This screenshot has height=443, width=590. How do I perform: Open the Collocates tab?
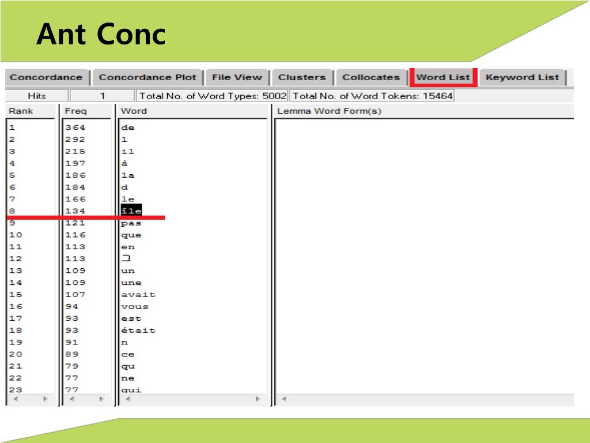[371, 77]
